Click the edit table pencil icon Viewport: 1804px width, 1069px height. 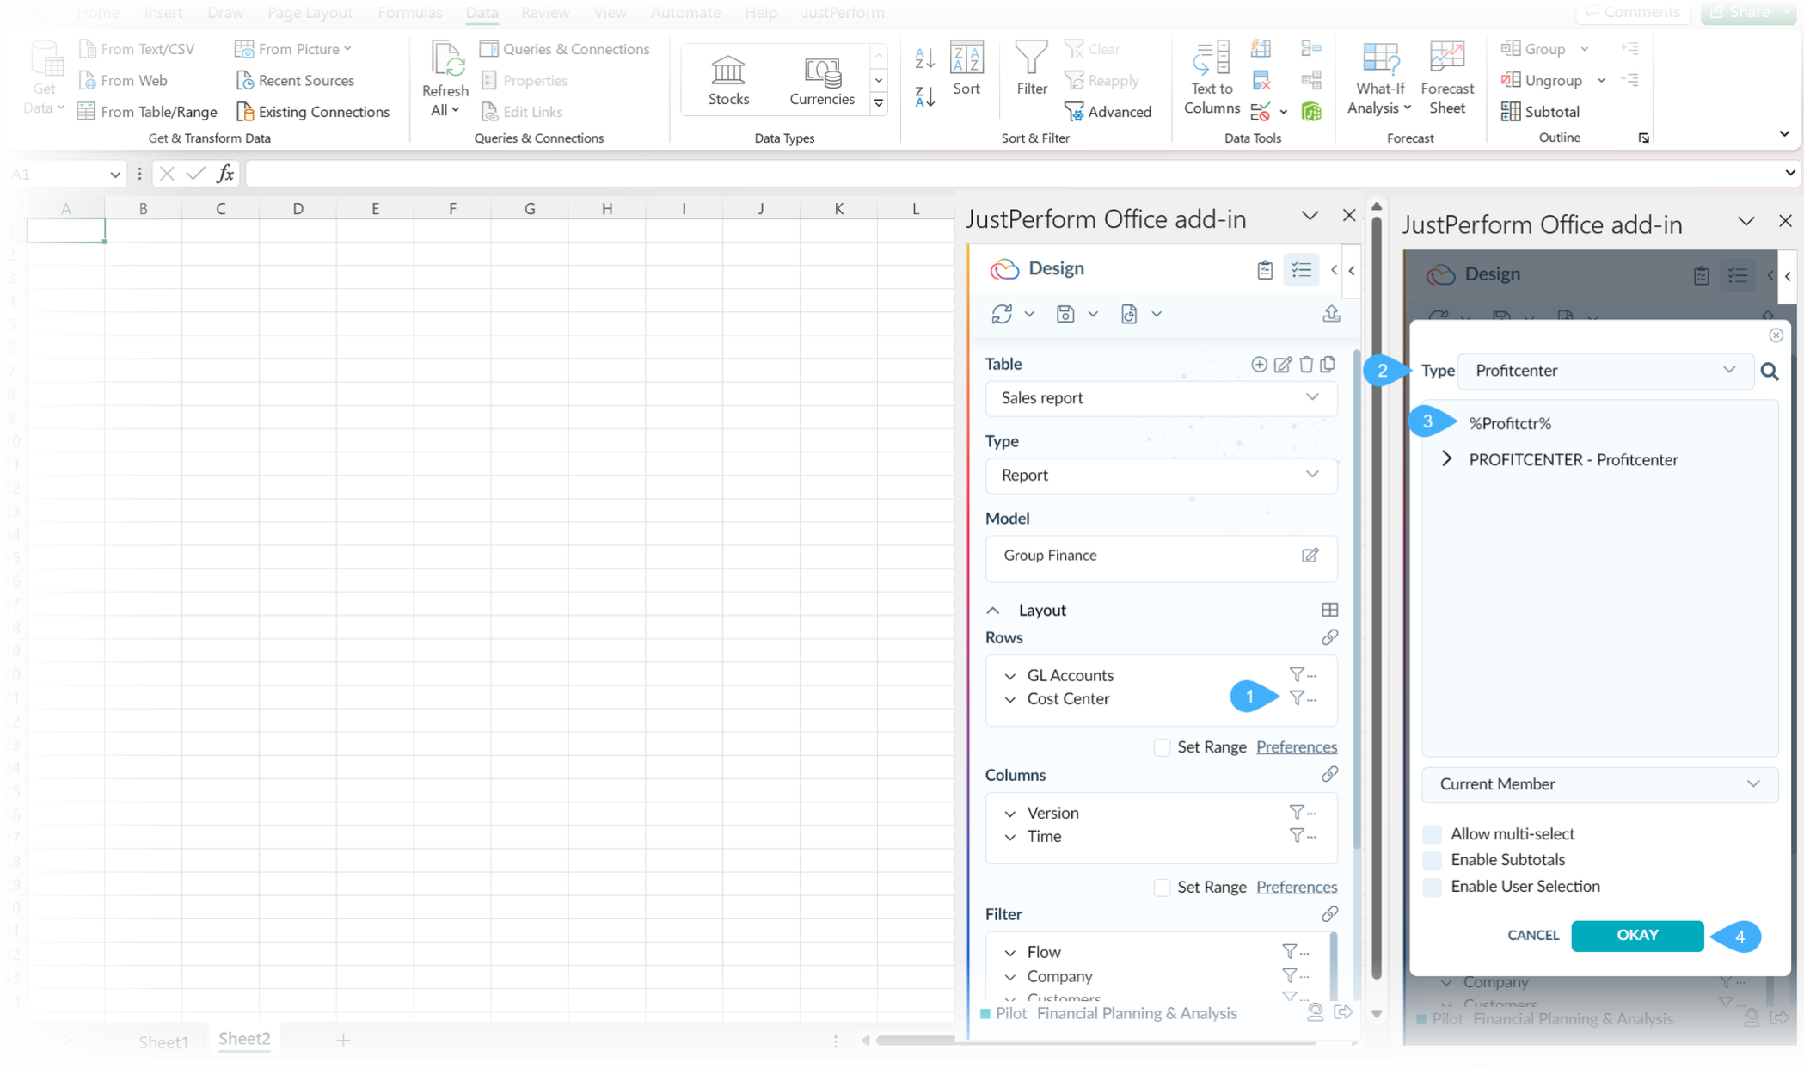pyautogui.click(x=1282, y=364)
